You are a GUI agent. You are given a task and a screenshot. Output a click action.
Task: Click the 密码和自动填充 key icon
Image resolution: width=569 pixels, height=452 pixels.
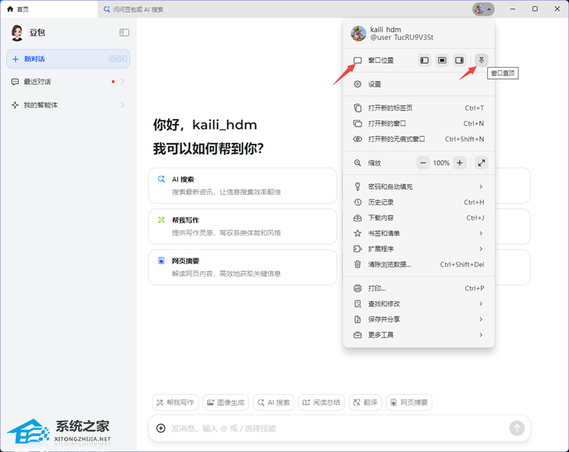pyautogui.click(x=358, y=186)
